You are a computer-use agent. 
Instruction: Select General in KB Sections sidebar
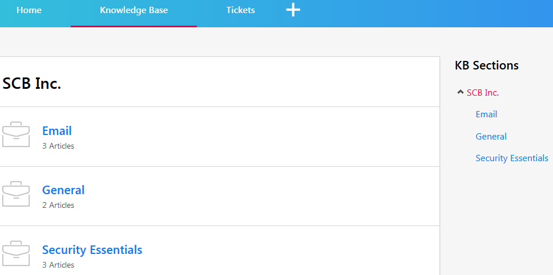(x=491, y=137)
